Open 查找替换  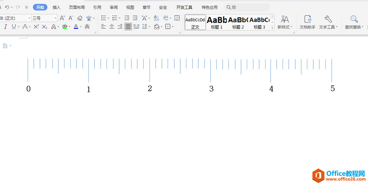coord(354,22)
